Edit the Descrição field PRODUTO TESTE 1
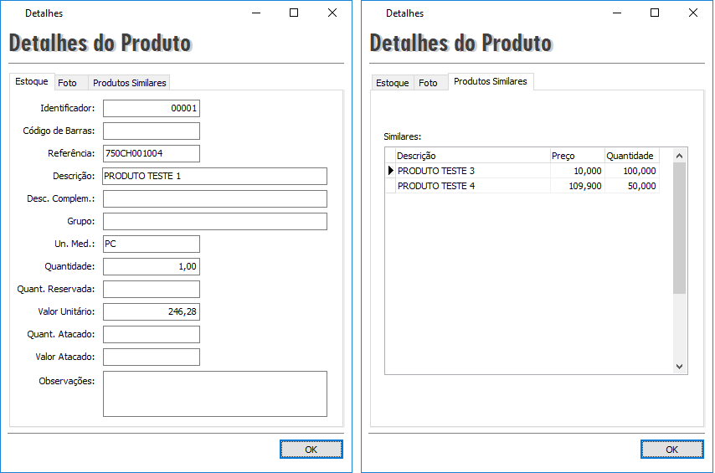The height and width of the screenshot is (473, 715). [214, 176]
